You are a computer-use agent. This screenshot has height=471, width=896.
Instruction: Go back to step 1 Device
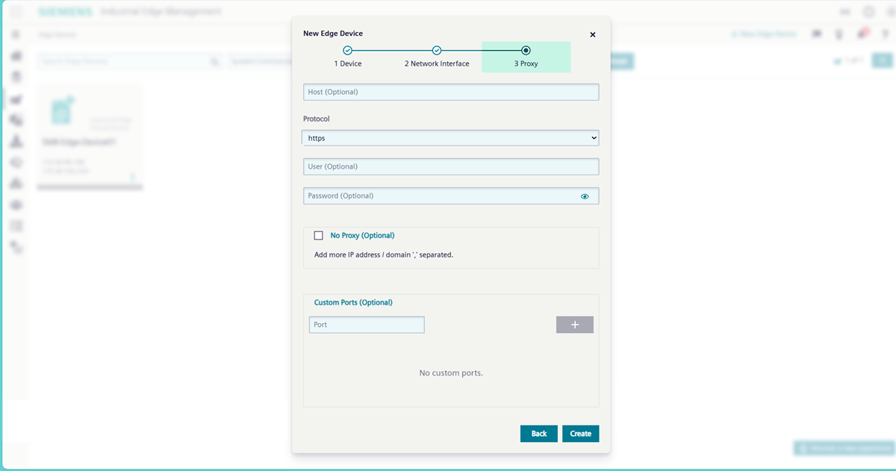tap(347, 56)
